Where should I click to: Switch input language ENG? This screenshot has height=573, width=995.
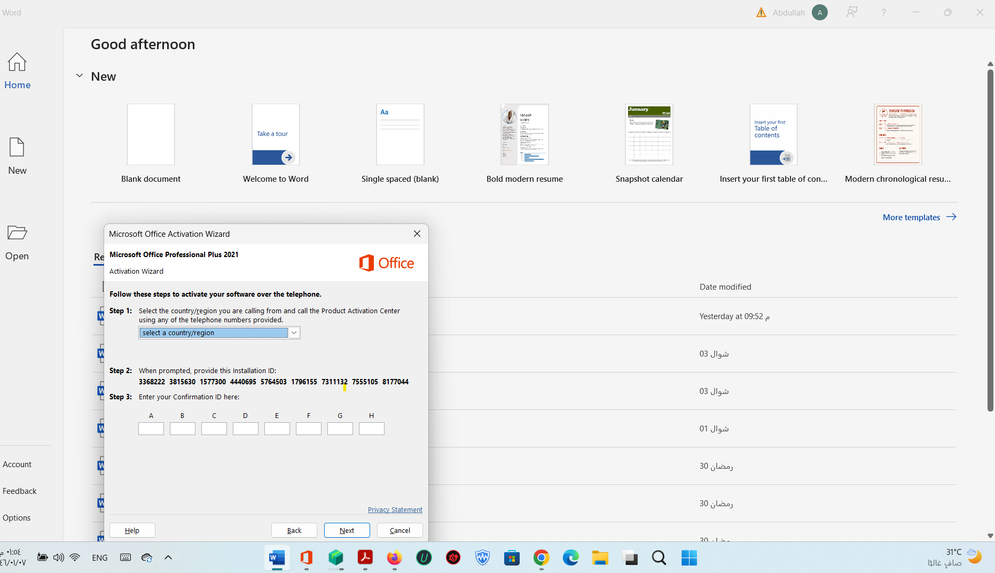coord(100,557)
